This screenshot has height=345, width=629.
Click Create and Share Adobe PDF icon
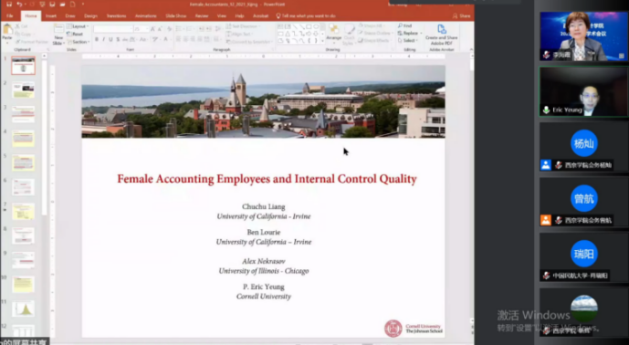click(x=441, y=34)
